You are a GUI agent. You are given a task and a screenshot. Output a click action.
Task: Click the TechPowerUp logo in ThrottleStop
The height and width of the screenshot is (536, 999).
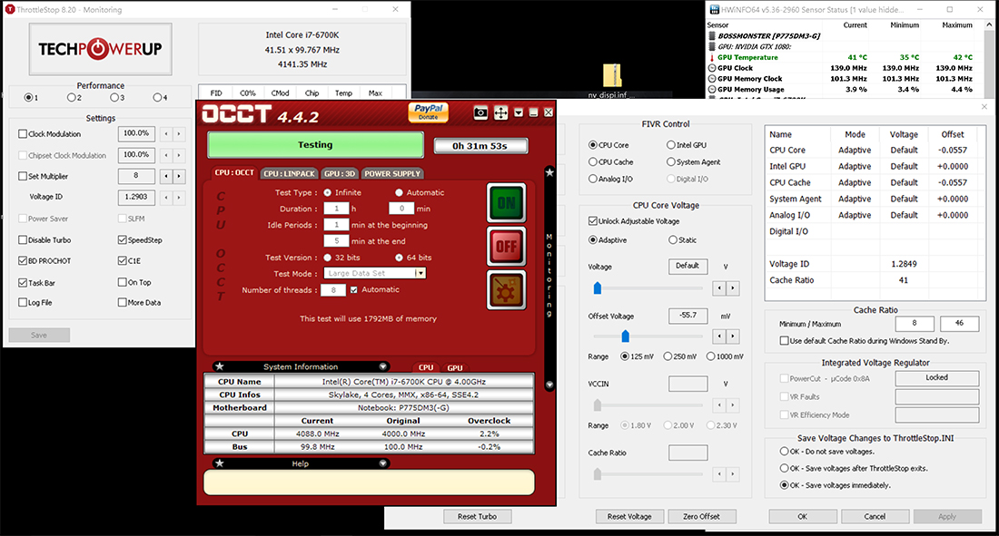(100, 49)
